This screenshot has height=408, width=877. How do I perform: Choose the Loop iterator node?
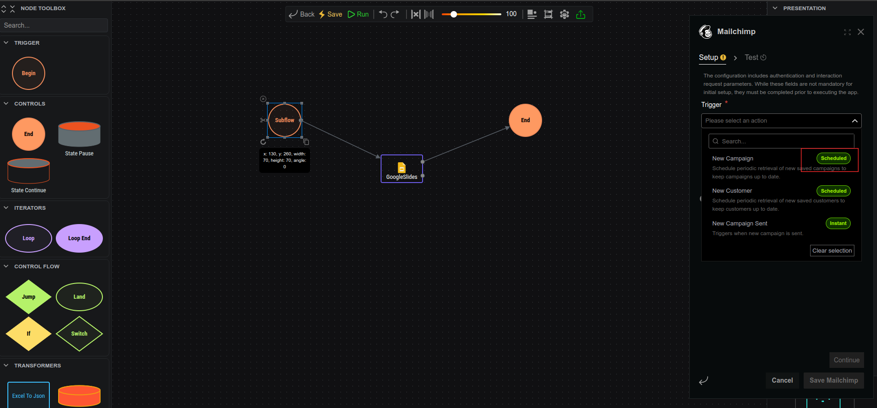coord(29,238)
